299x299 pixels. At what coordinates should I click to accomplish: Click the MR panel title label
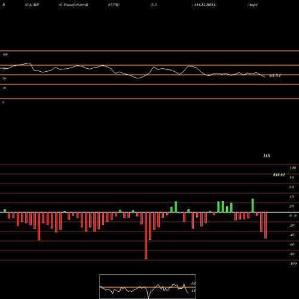pyautogui.click(x=267, y=155)
